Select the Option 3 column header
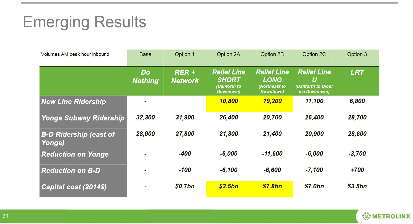 point(357,54)
